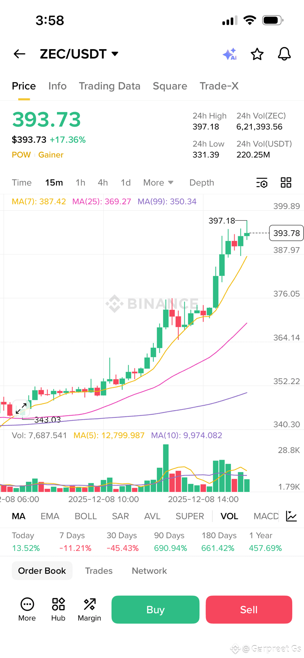The height and width of the screenshot is (658, 304).
Task: Toggle the MA indicator
Action: pyautogui.click(x=19, y=516)
